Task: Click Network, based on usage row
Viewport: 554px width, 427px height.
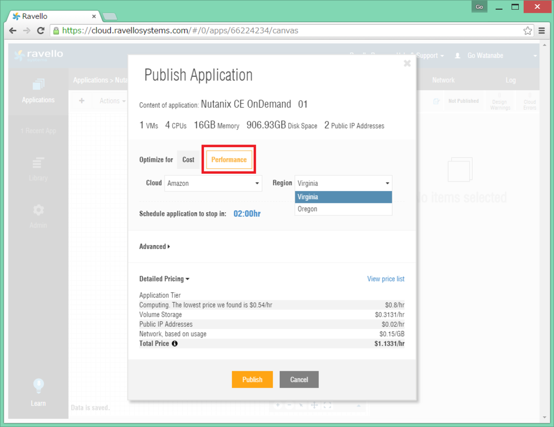Action: tap(272, 334)
